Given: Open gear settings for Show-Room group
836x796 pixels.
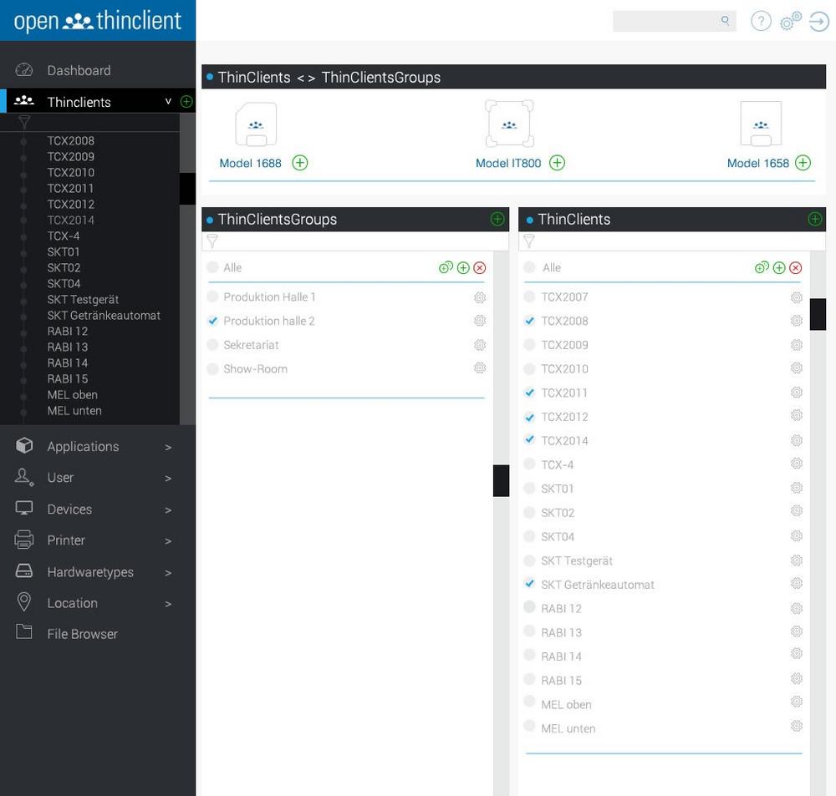Looking at the screenshot, I should point(480,368).
